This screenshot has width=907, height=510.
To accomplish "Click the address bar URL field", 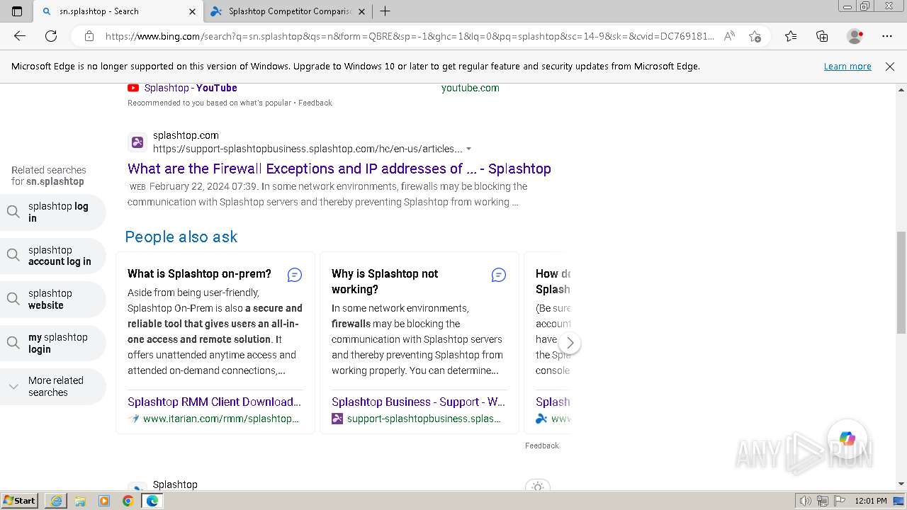I will point(410,36).
